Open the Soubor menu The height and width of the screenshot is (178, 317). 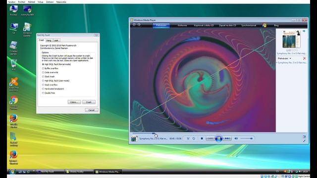12,2
